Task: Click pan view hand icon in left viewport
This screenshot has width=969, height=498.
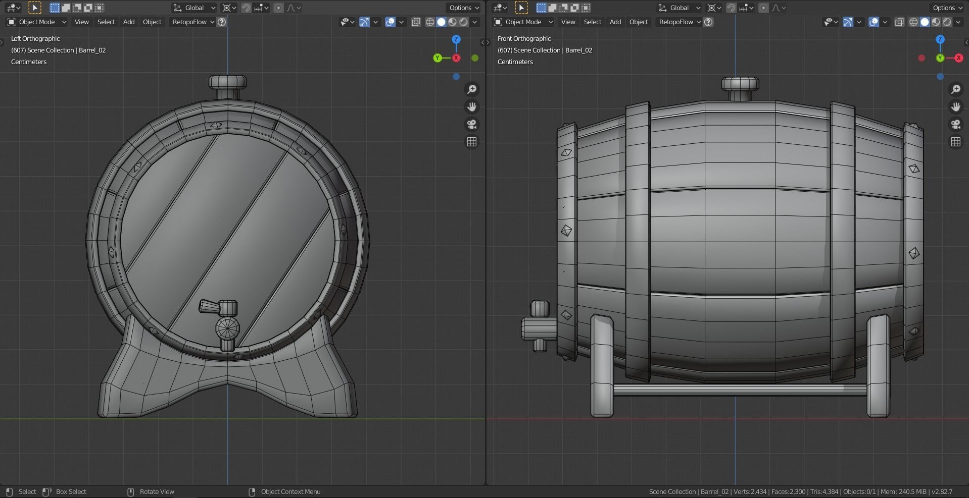Action: (472, 107)
